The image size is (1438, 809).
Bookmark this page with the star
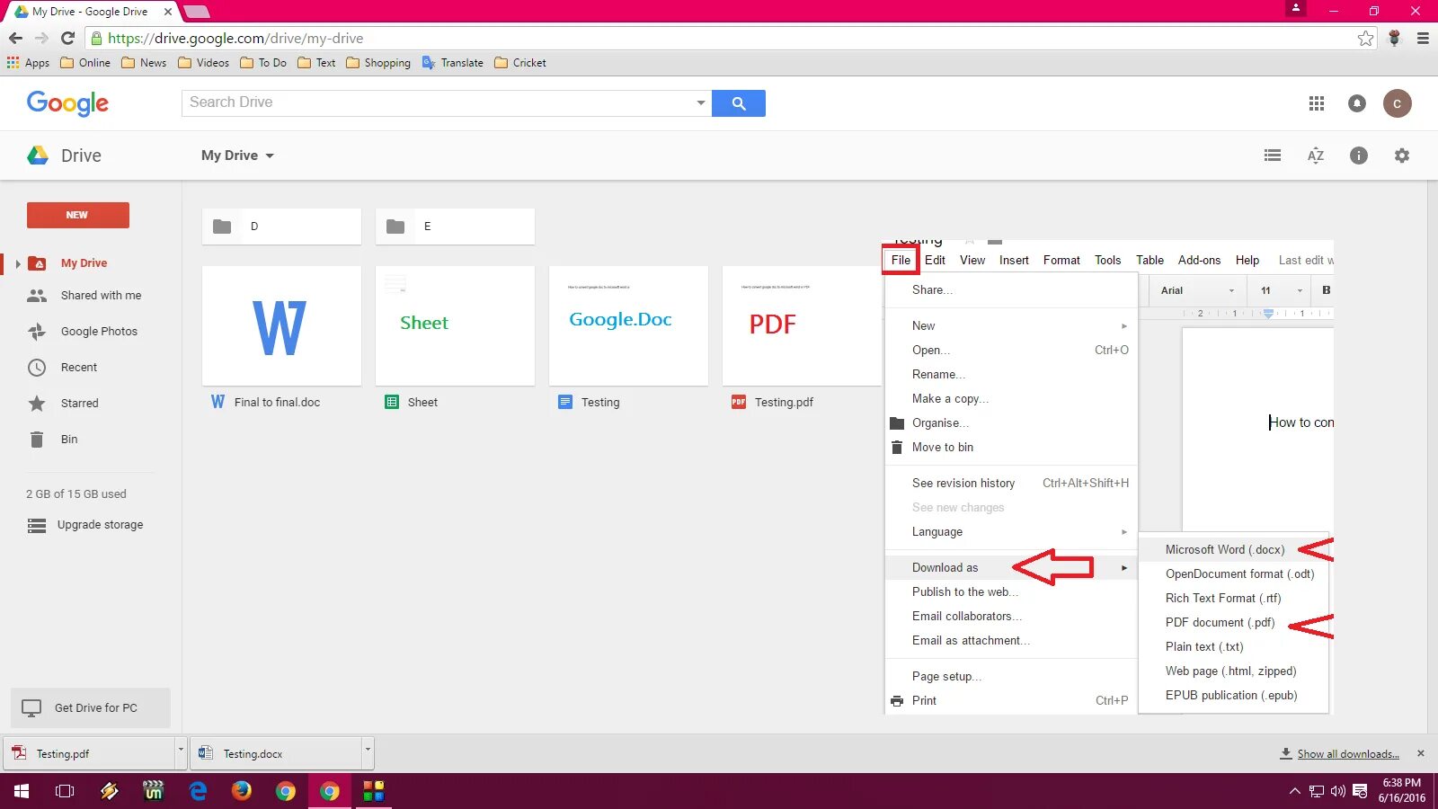pyautogui.click(x=1366, y=38)
